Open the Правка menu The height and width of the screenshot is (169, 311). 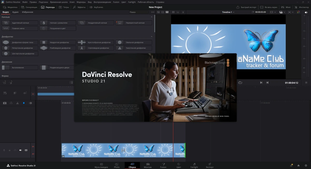tap(33, 2)
